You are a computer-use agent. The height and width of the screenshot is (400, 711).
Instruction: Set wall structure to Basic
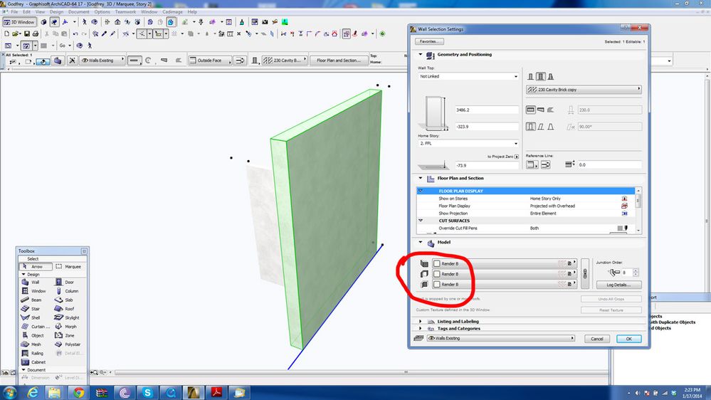[x=530, y=77]
